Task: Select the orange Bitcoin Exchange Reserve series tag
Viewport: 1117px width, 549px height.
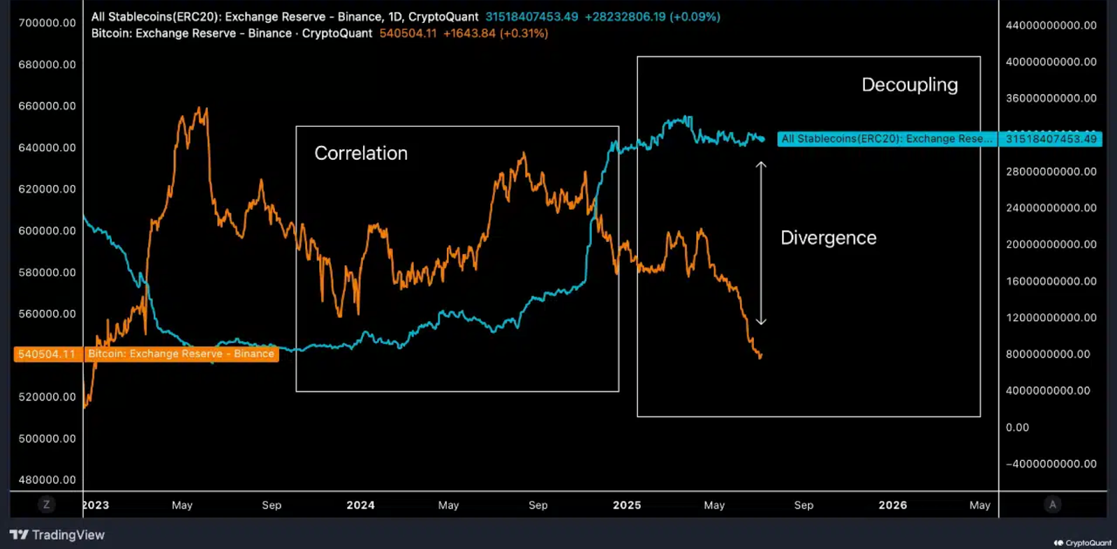Action: tap(181, 354)
